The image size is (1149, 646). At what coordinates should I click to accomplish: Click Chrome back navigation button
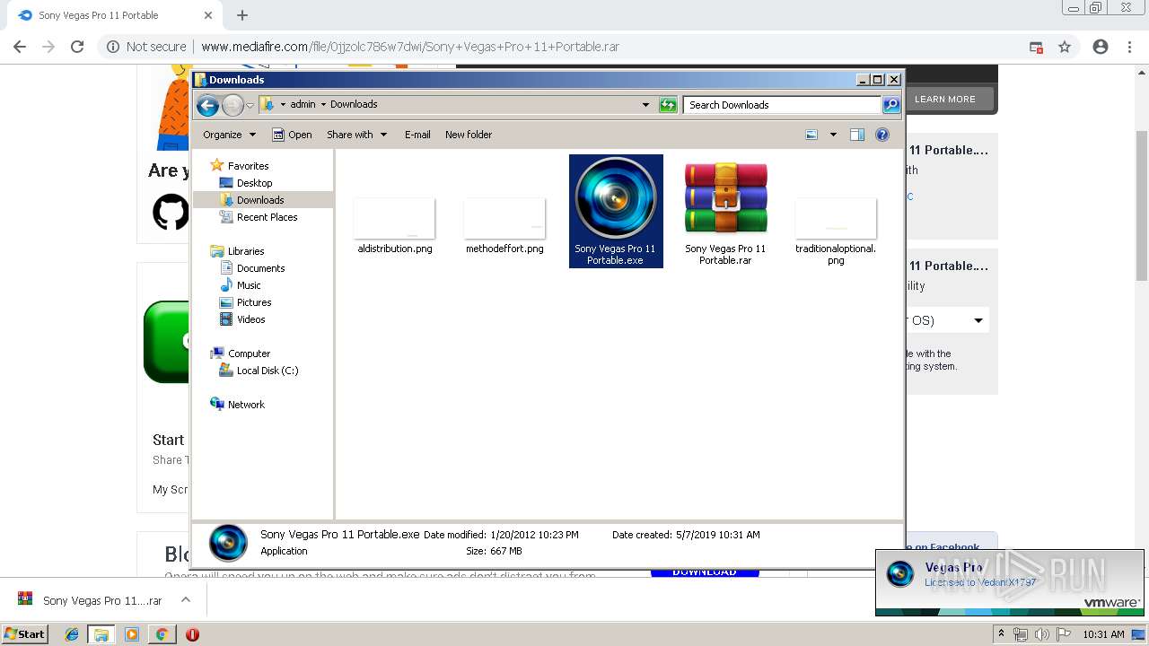pyautogui.click(x=20, y=47)
